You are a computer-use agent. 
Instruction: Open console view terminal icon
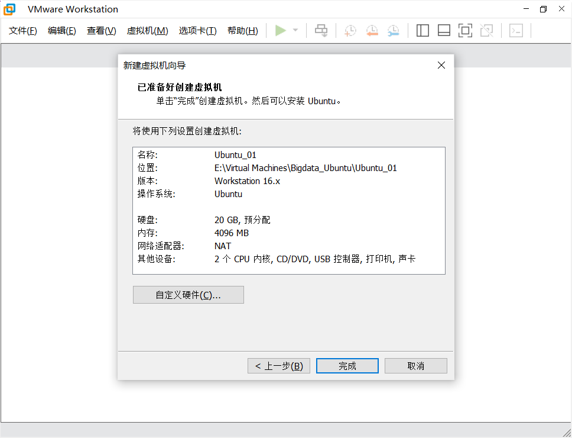(516, 31)
